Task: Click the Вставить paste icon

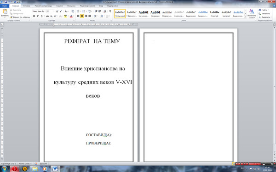Action: click(5, 13)
